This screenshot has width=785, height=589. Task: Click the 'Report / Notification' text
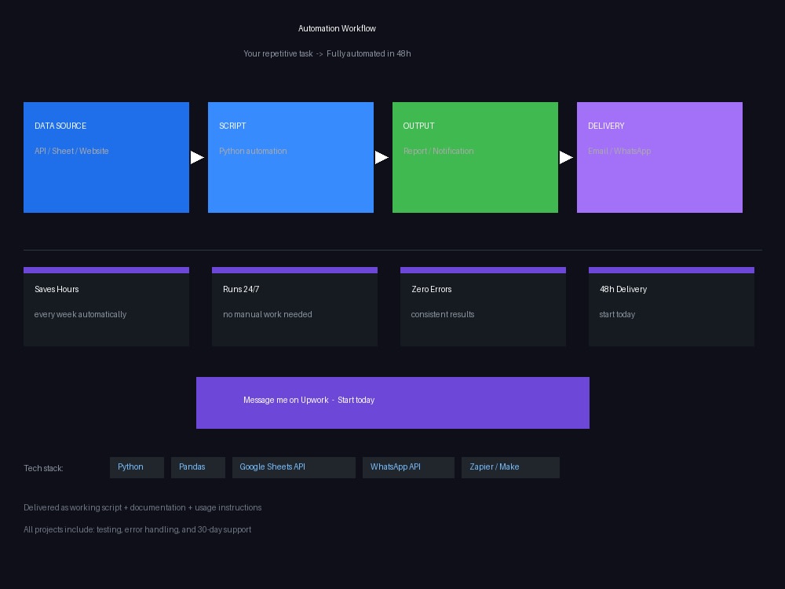pos(439,151)
